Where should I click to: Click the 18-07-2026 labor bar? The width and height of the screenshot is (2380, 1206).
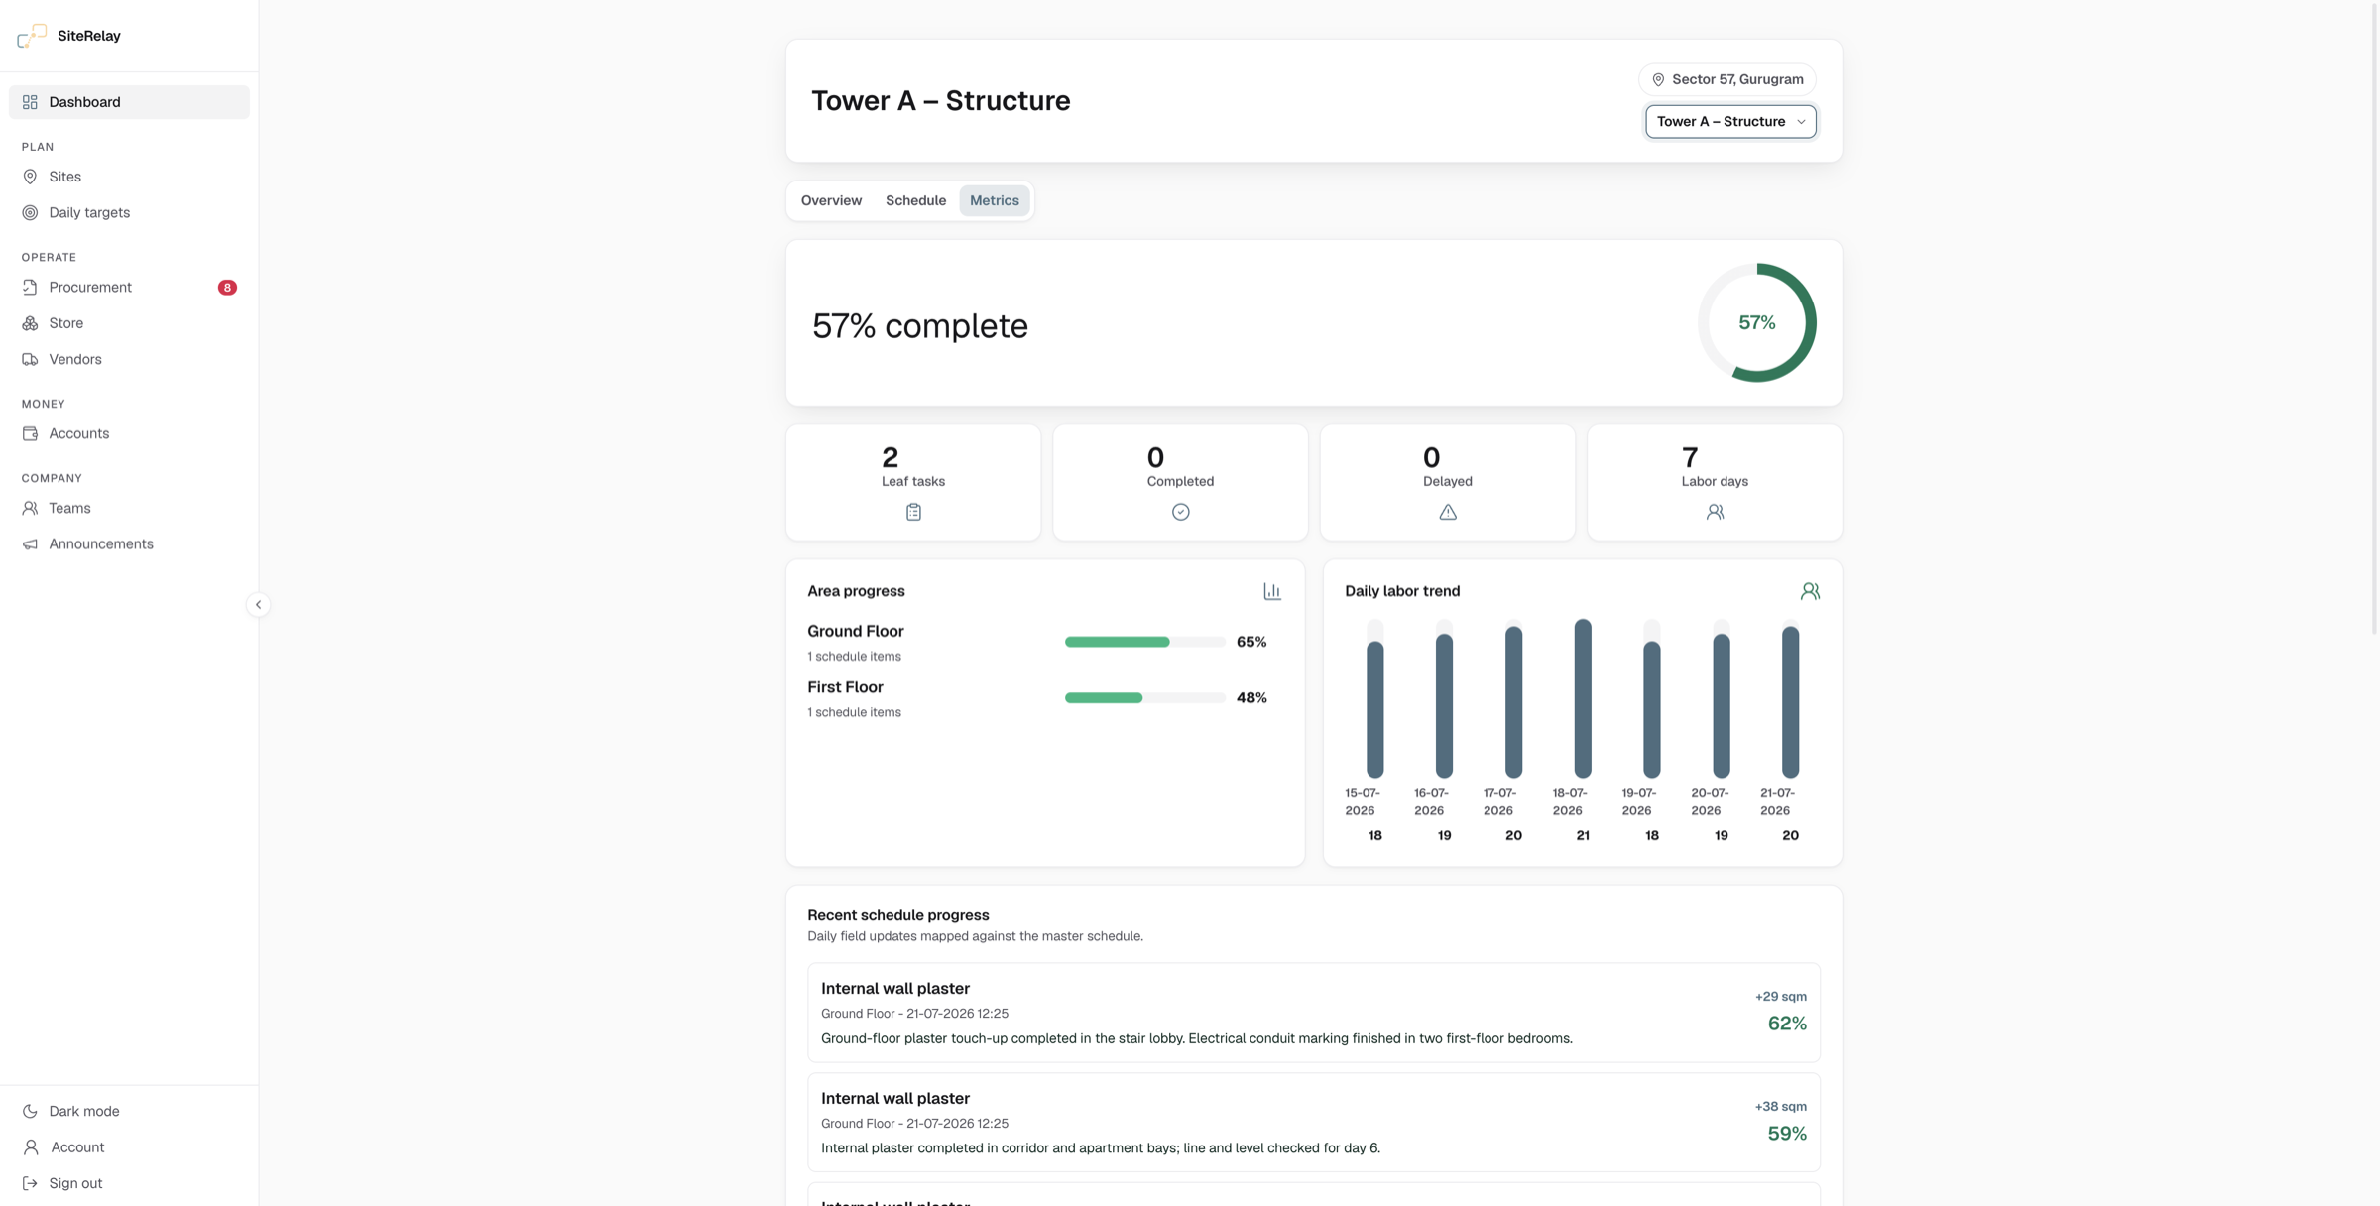(1583, 698)
